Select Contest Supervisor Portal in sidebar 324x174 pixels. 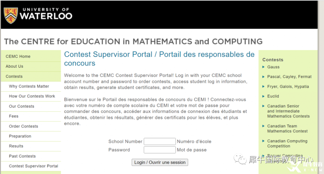coord(34,166)
